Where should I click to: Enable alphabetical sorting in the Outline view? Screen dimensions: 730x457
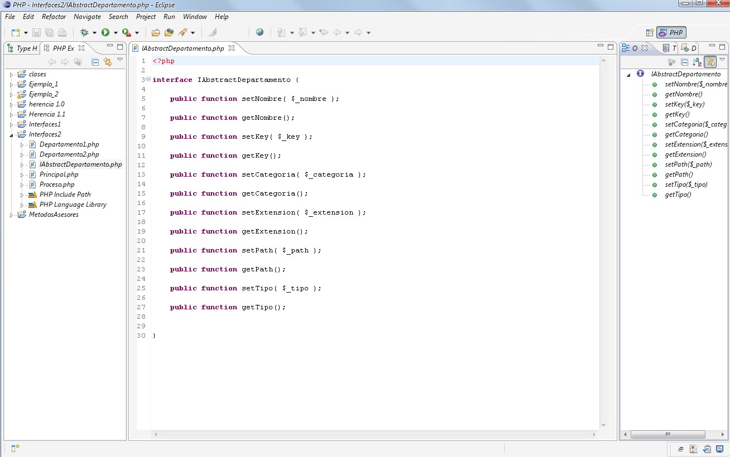696,62
